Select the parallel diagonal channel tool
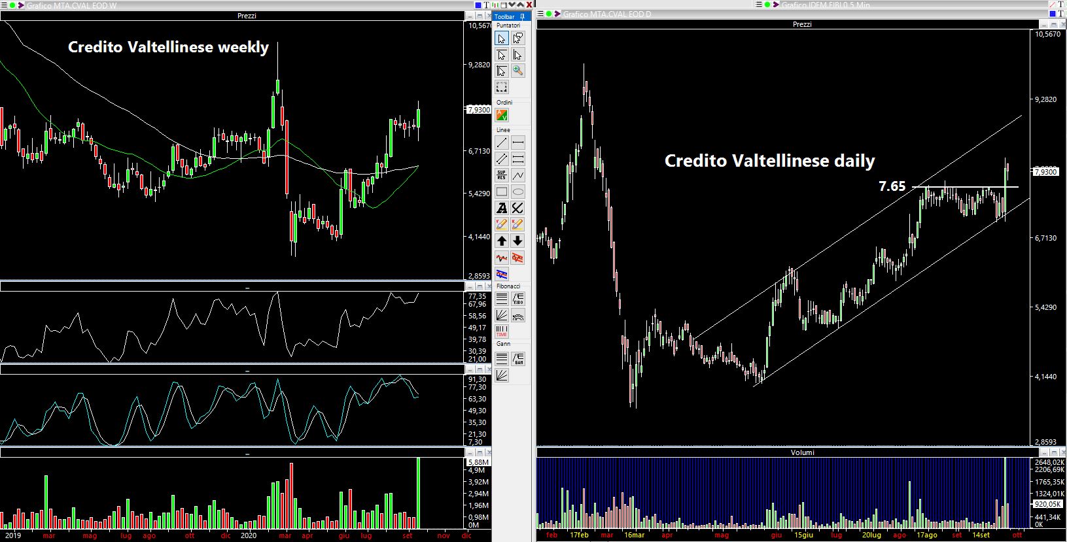This screenshot has width=1067, height=542. click(x=502, y=159)
